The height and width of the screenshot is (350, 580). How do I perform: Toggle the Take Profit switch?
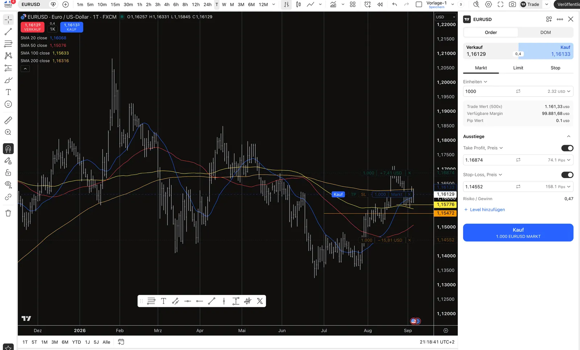coord(567,148)
